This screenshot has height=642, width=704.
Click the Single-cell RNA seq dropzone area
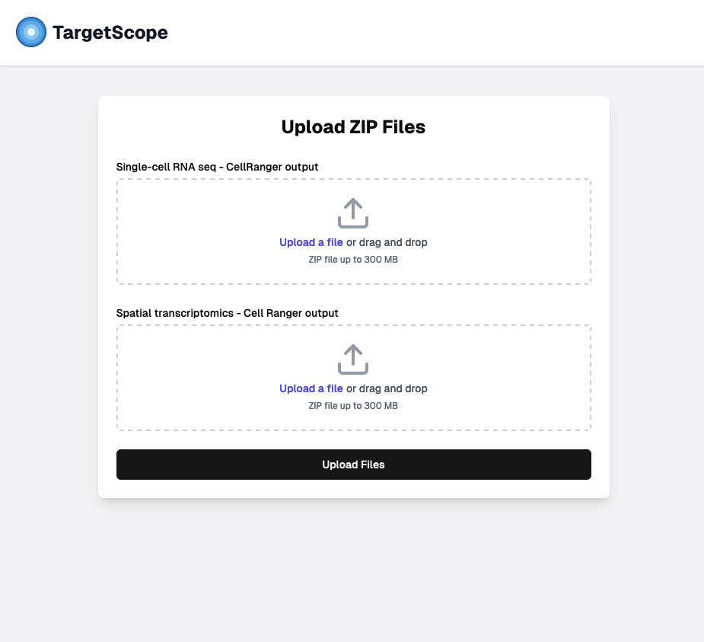[x=352, y=231]
